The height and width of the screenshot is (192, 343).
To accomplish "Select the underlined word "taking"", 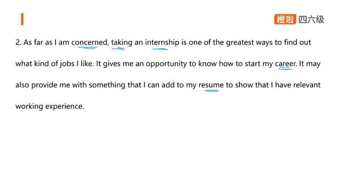I will pyautogui.click(x=122, y=43).
